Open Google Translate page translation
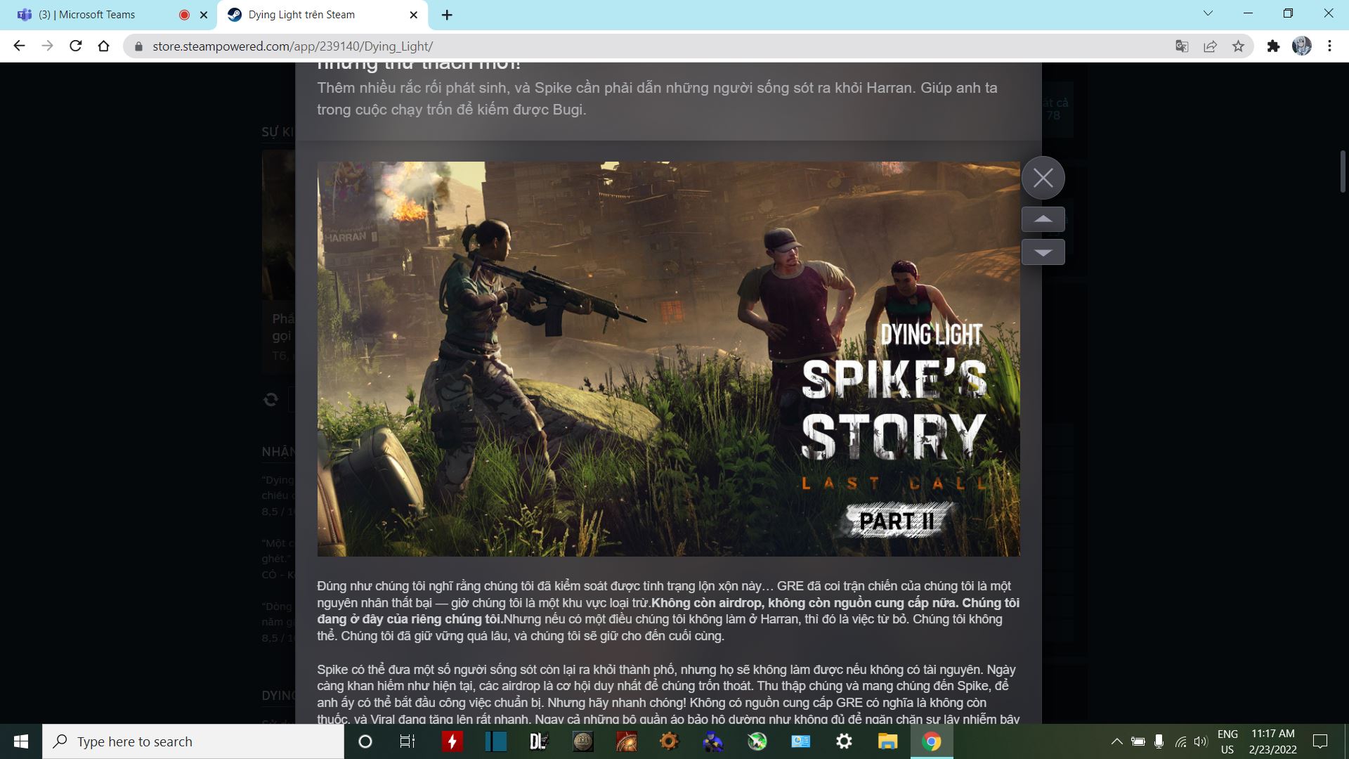1349x759 pixels. pos(1182,46)
